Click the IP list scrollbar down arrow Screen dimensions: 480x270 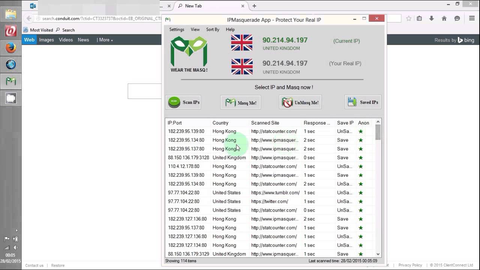coord(378,254)
